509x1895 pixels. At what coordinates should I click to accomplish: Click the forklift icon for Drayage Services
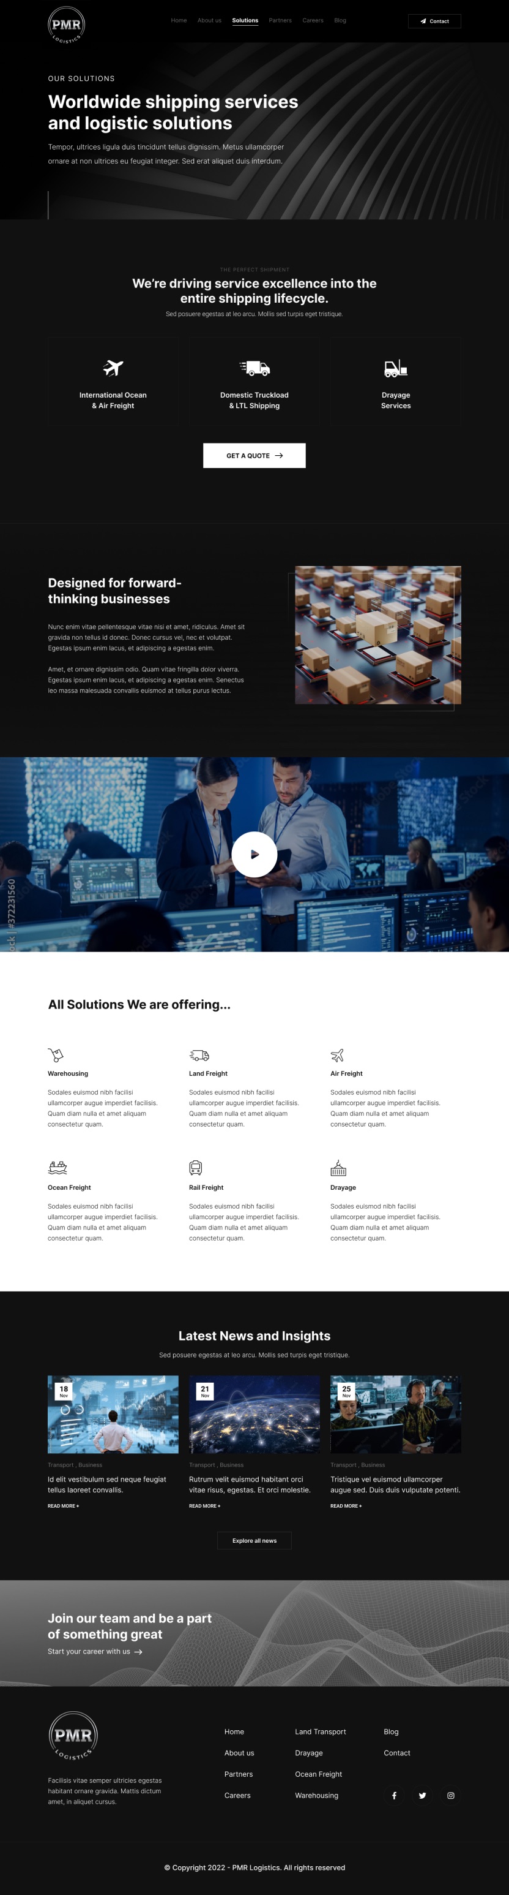(396, 368)
